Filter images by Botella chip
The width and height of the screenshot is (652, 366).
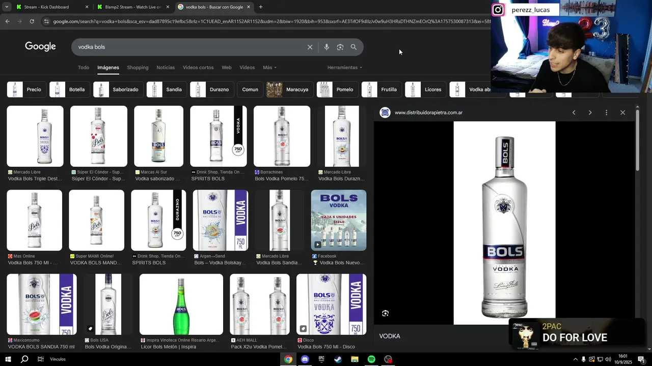70,89
